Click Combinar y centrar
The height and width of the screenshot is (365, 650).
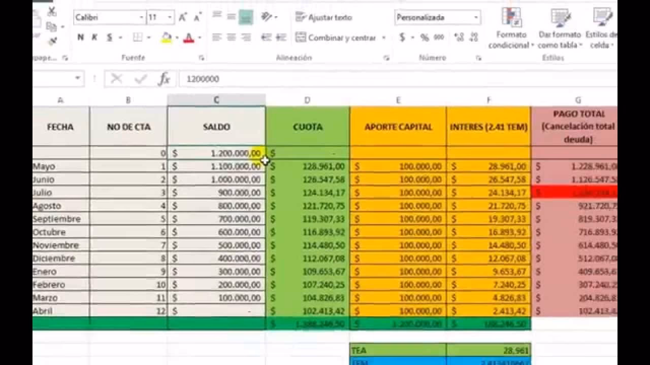(337, 37)
